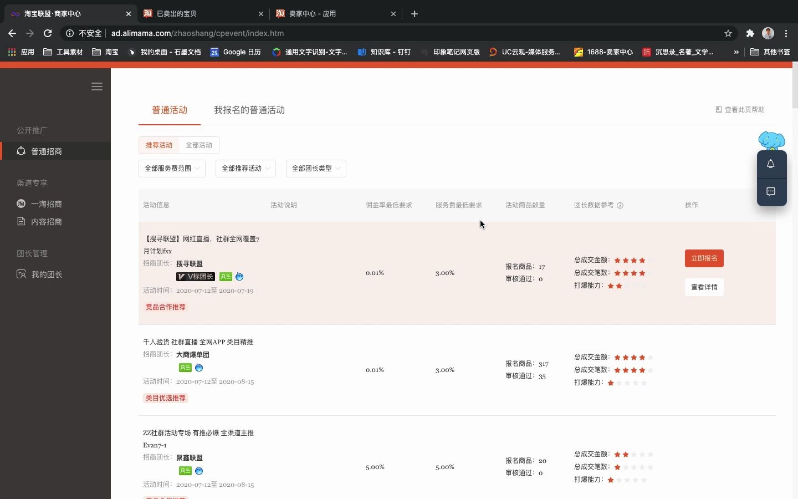Open UC云观-媒体服务 bookmark
This screenshot has height=499, width=798.
click(525, 52)
